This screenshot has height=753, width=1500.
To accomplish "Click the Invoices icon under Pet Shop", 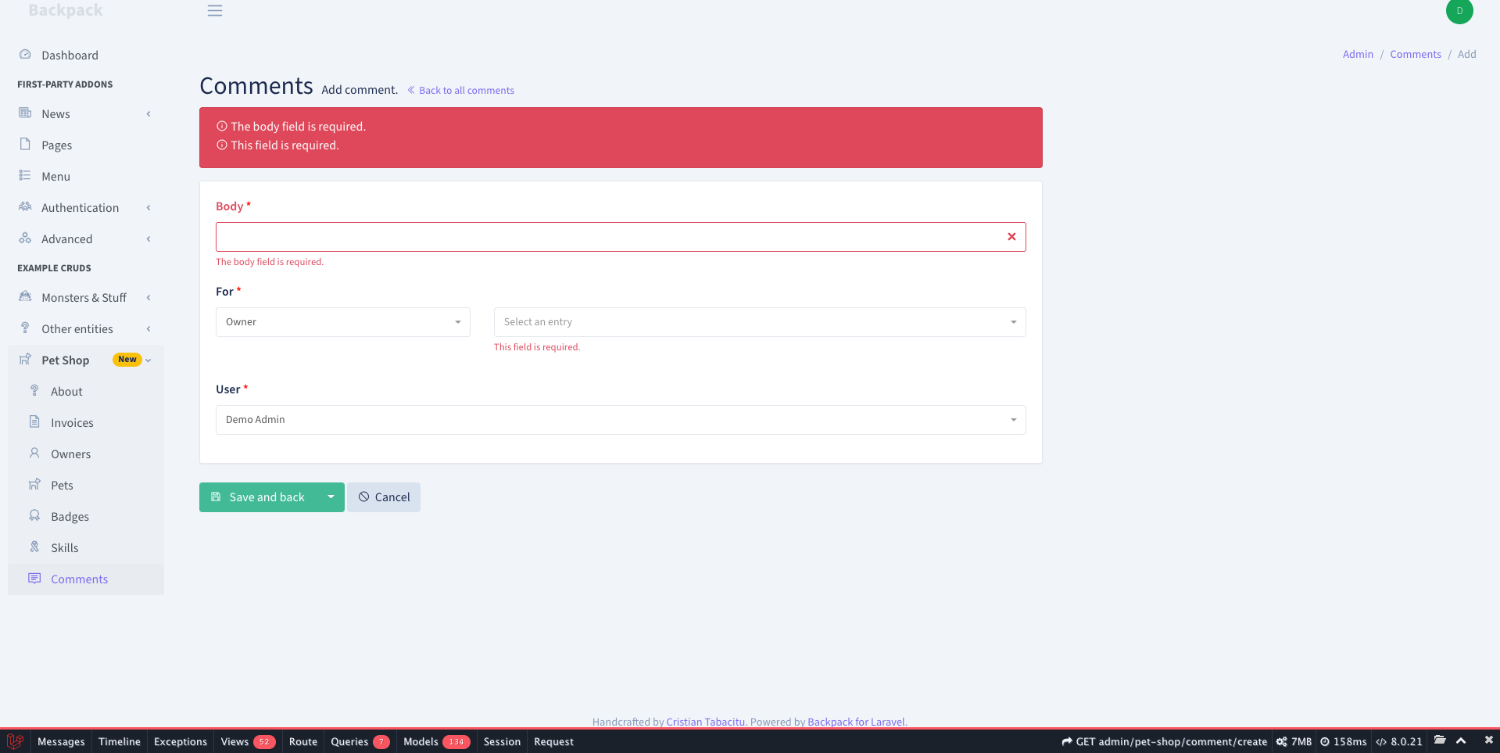I will pos(34,422).
